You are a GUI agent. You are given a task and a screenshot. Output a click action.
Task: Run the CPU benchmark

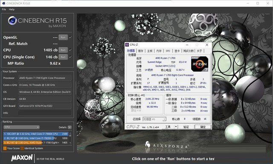(63, 50)
